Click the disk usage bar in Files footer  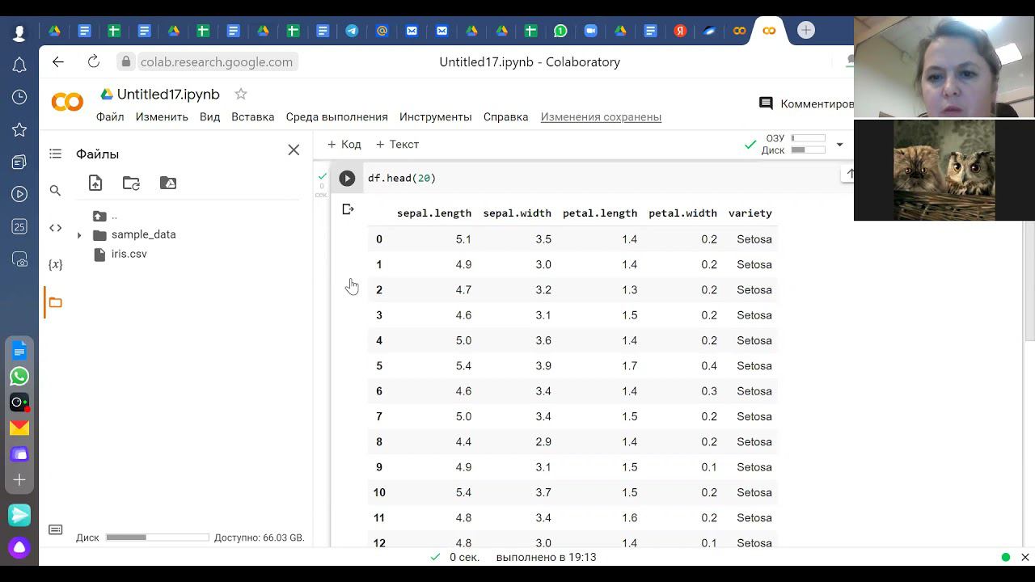157,538
